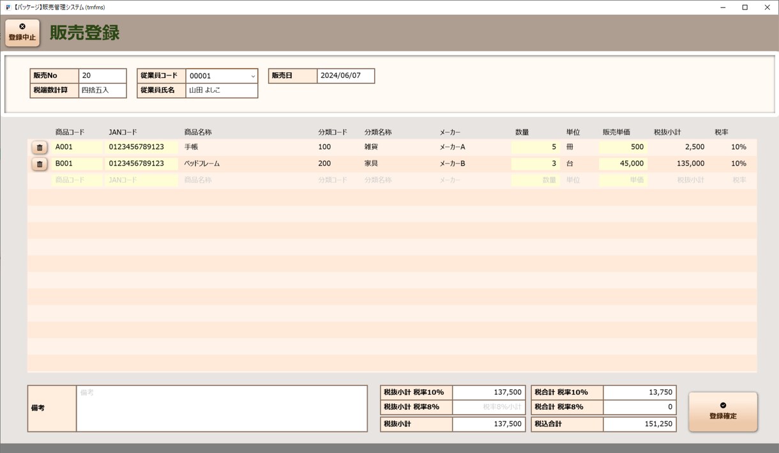Click product name 手帳

pyautogui.click(x=192, y=147)
